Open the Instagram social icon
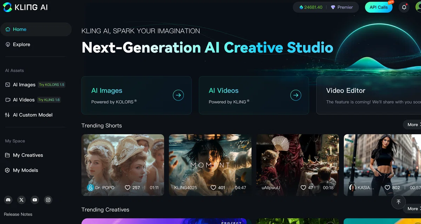The height and width of the screenshot is (224, 421). (x=48, y=200)
